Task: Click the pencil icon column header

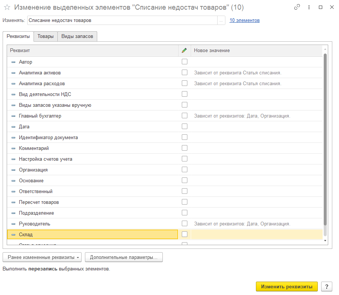Action: (x=184, y=50)
